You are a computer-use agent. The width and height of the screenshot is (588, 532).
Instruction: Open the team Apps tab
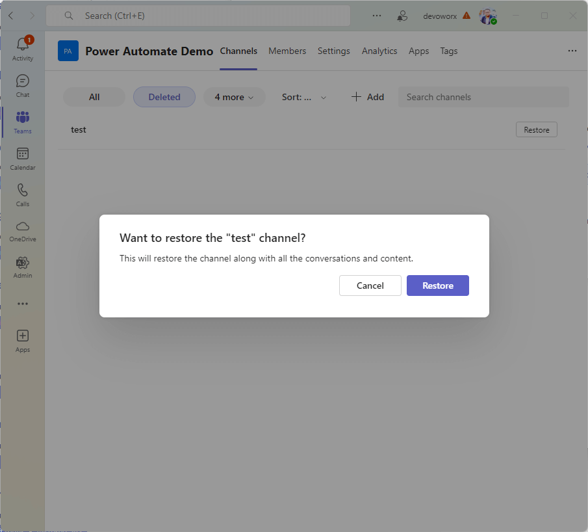click(418, 51)
